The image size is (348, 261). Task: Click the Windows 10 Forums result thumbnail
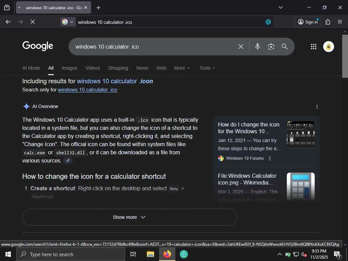click(300, 135)
